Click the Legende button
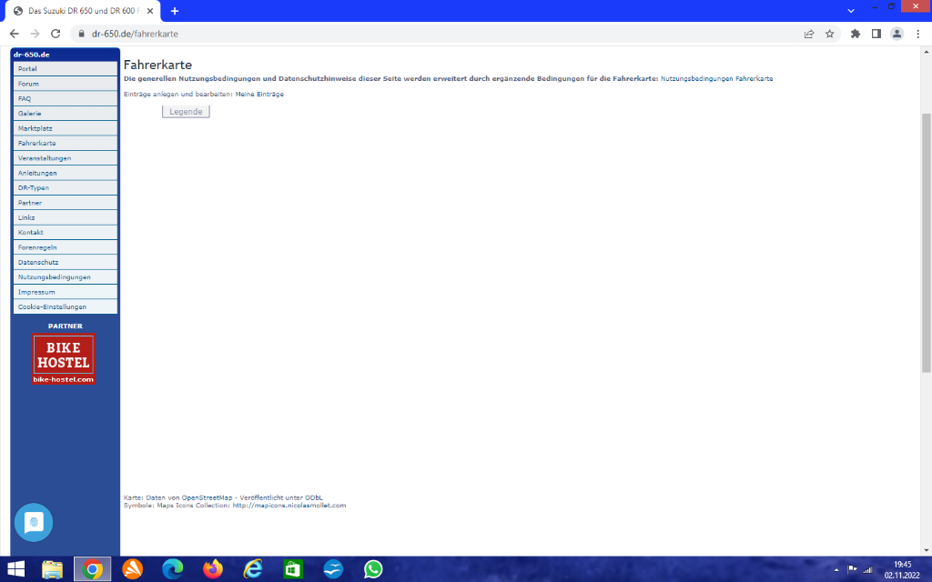This screenshot has height=582, width=932. click(x=186, y=112)
